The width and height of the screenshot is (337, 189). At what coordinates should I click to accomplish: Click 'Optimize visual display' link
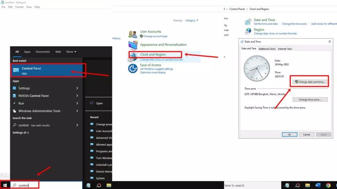pyautogui.click(x=153, y=72)
